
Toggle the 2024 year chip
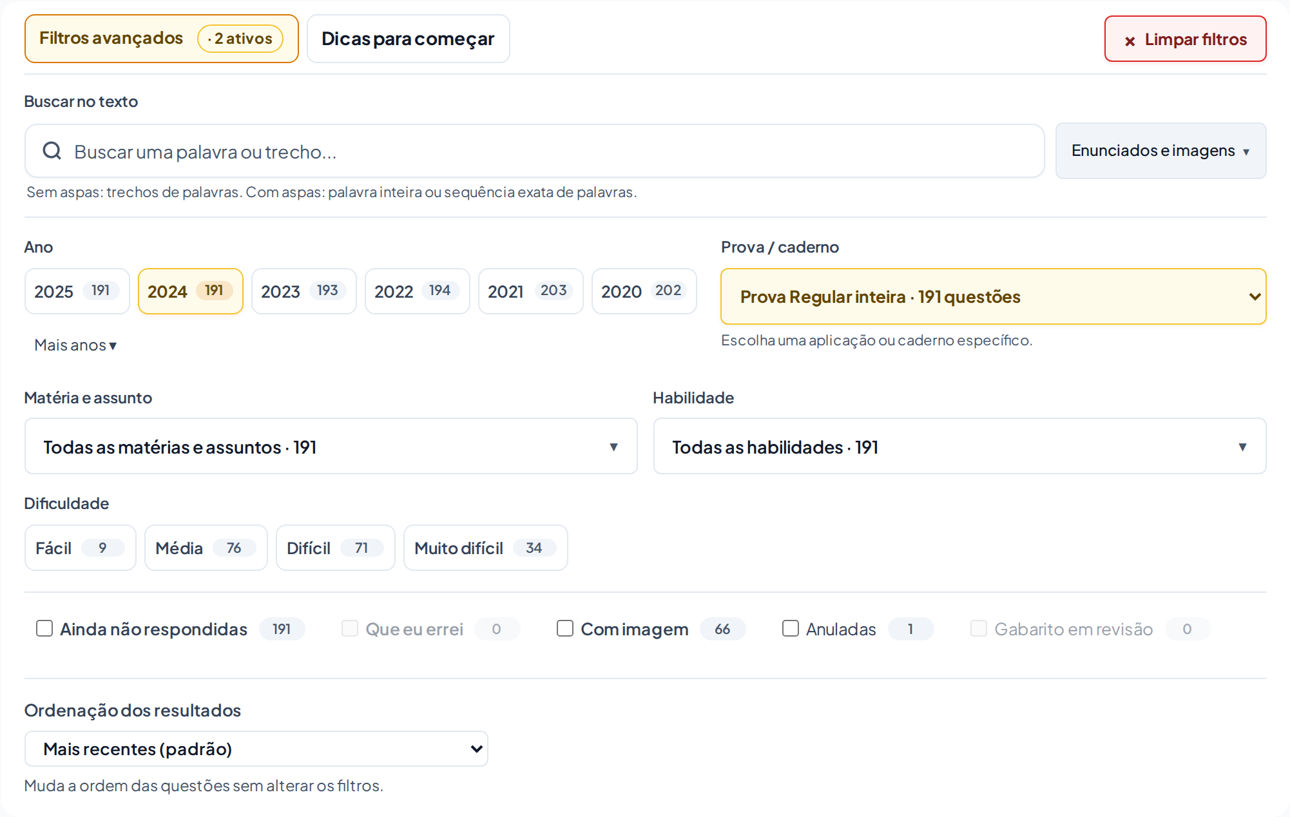pos(191,291)
